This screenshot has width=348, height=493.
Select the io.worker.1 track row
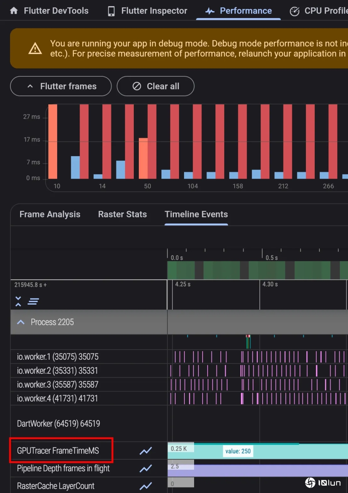tap(58, 357)
